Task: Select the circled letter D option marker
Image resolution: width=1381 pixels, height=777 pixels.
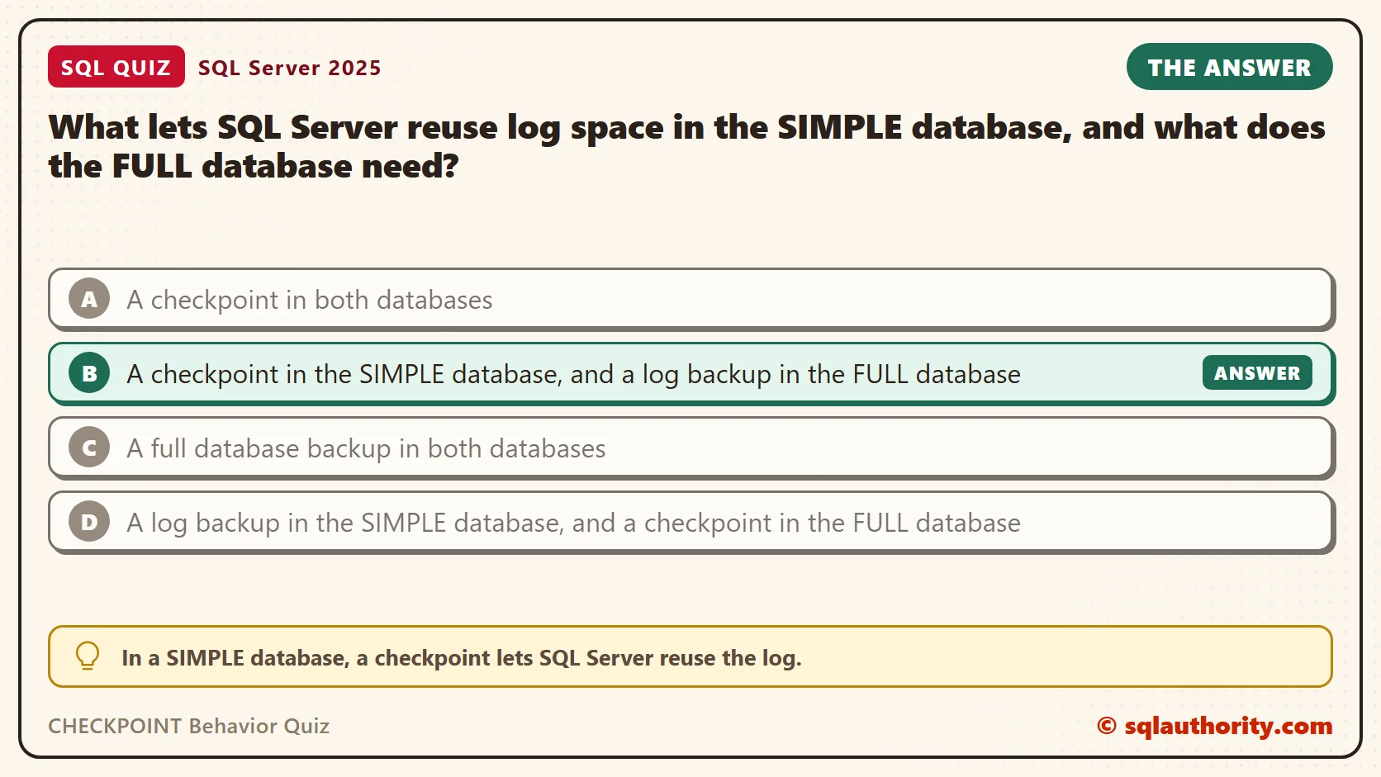Action: tap(89, 522)
